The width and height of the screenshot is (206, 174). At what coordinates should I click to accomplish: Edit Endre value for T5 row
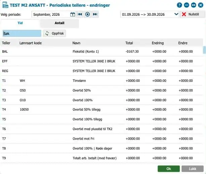coord(186,119)
